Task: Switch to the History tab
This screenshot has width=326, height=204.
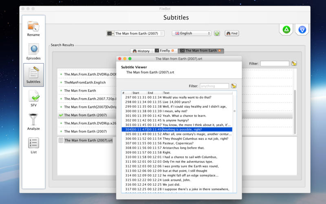Action: click(141, 51)
